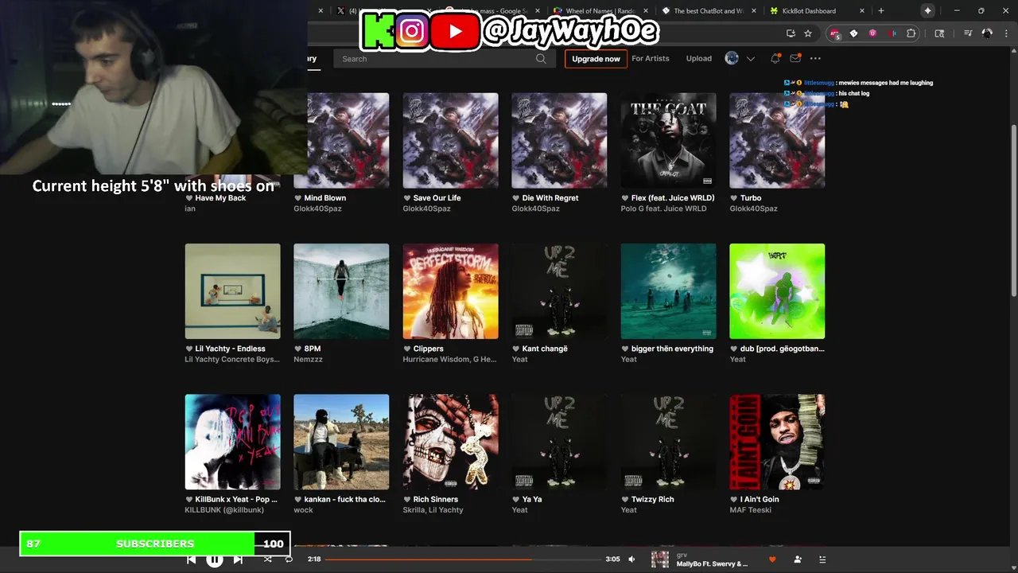The image size is (1018, 573).
Task: Open the green cover art for dub
Action: (777, 291)
